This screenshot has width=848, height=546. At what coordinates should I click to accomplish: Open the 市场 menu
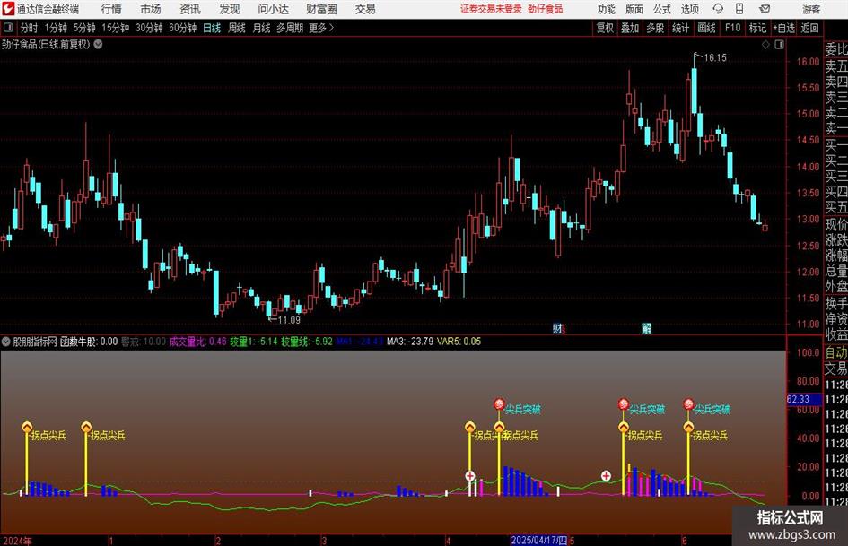[151, 9]
